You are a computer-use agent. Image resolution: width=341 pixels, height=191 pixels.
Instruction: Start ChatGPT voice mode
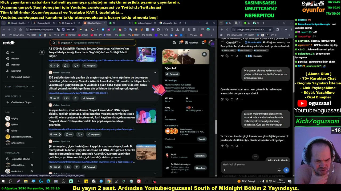coord(286,170)
